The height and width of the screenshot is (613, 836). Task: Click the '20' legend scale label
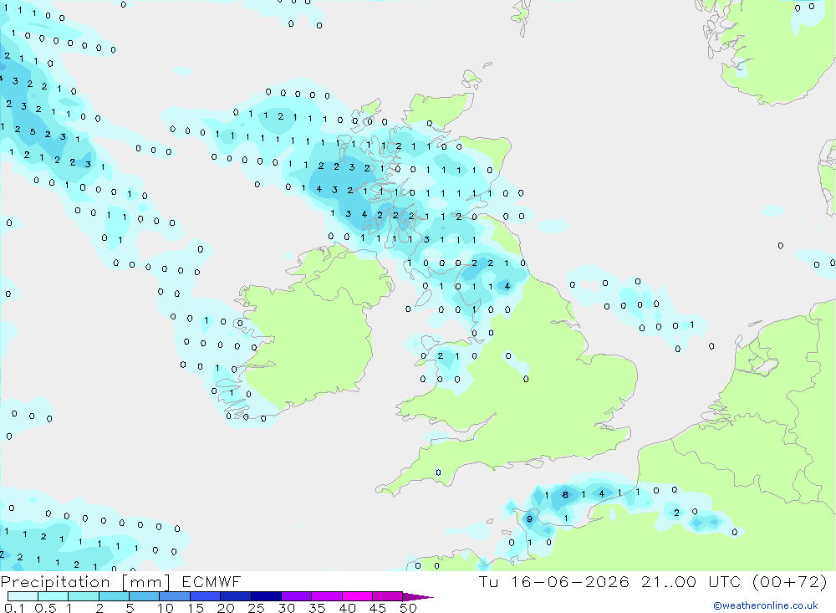(226, 608)
